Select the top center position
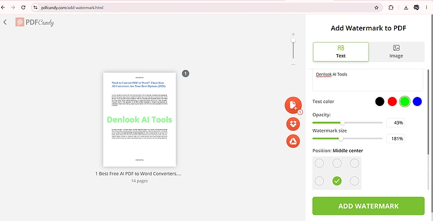Viewport: 433px width, 221px height. tap(337, 163)
